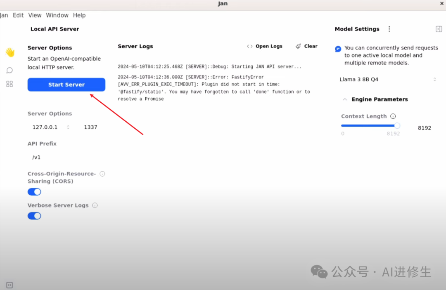The width and height of the screenshot is (446, 290).
Task: Click the port field showing 1337
Action: (x=90, y=127)
